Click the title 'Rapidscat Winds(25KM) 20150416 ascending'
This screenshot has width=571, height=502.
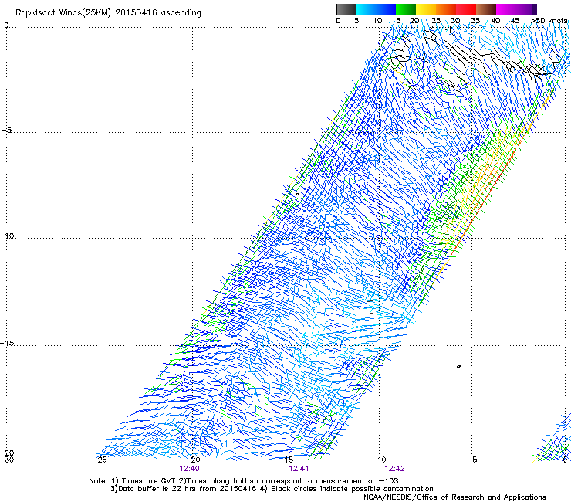[x=108, y=13]
